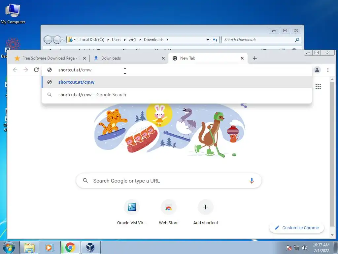Go forward in Chrome history

pyautogui.click(x=26, y=70)
